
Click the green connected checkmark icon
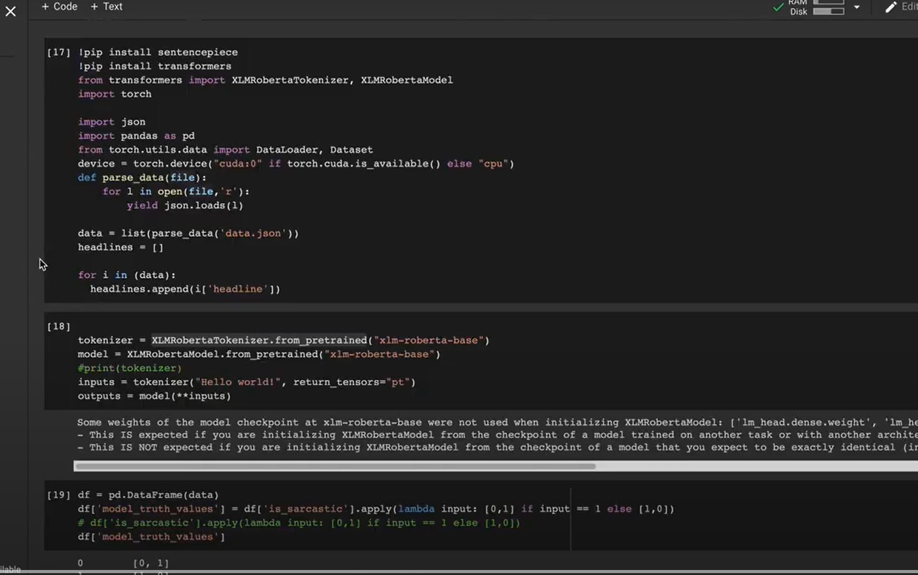coord(778,8)
